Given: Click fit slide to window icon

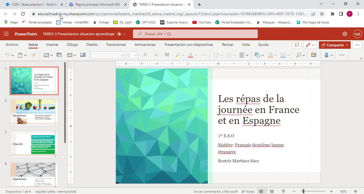Looking at the screenshot, I should [356, 191].
